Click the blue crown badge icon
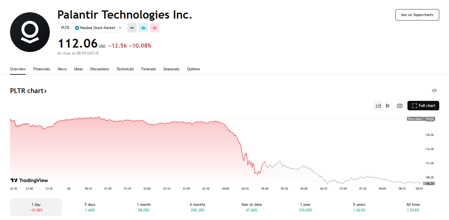The image size is (449, 220). [x=143, y=28]
